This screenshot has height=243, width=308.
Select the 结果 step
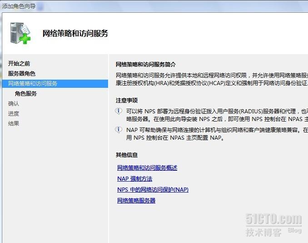point(14,124)
